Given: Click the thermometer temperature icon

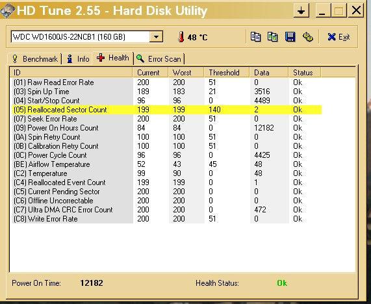Looking at the screenshot, I should (181, 37).
